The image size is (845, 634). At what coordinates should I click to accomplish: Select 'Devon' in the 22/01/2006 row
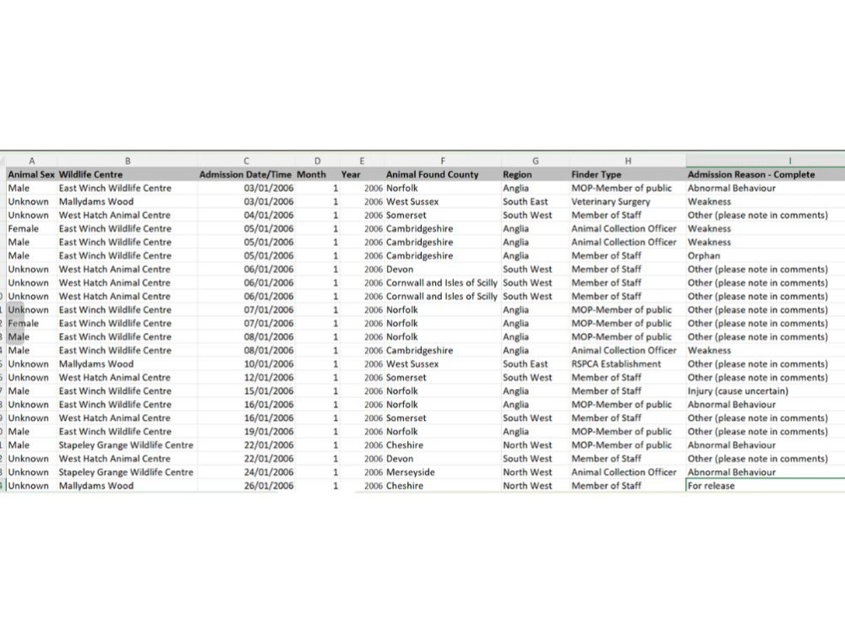click(x=443, y=459)
